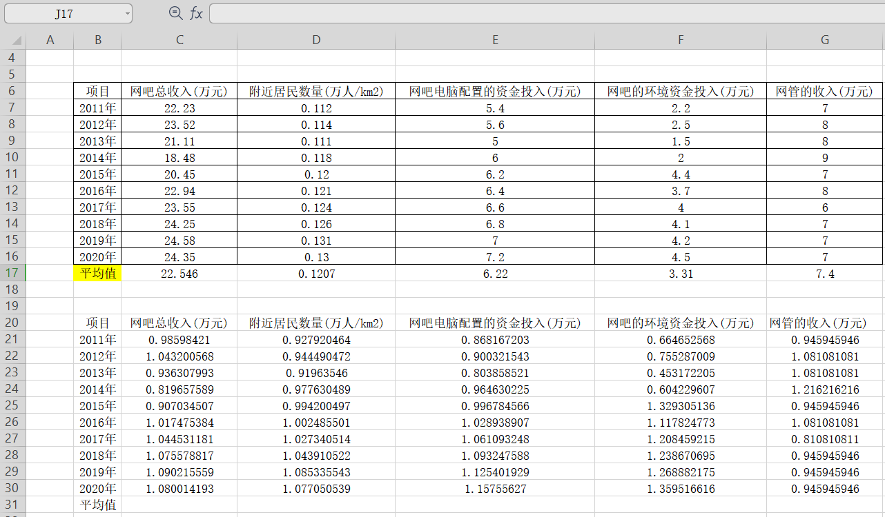Click cell with value 0.112
Screen dimensions: 885x517
316,108
